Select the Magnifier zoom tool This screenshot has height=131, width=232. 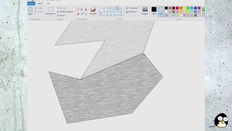[86, 14]
